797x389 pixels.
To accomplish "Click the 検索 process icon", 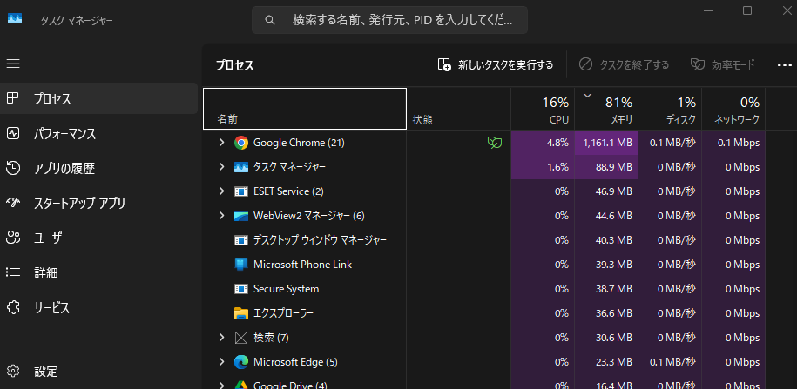I will pyautogui.click(x=241, y=338).
